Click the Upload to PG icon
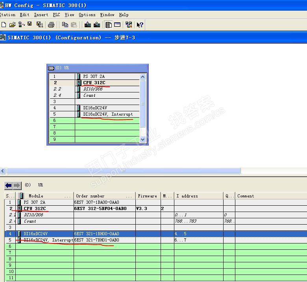This screenshot has width=307, height=282. 97,25
